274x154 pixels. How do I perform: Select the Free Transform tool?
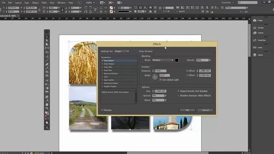[47, 84]
